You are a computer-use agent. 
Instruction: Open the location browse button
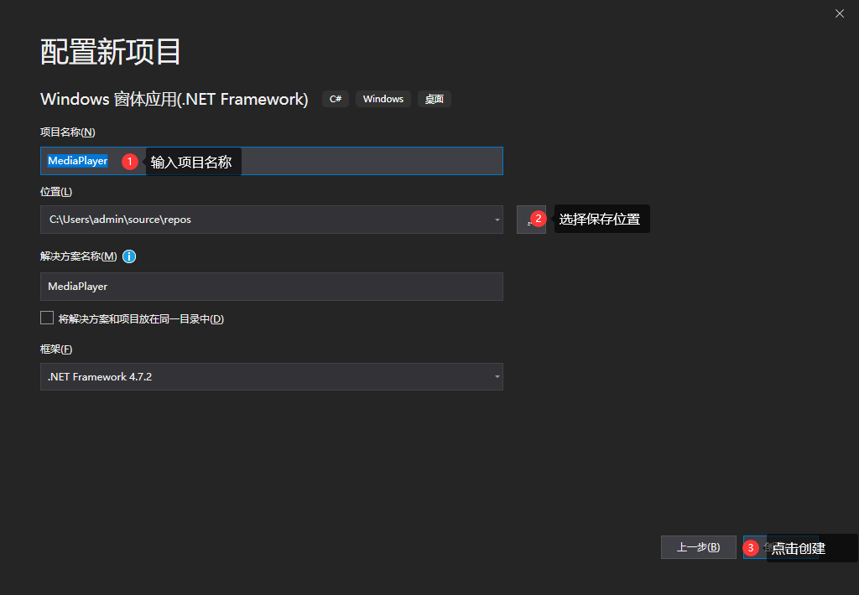coord(524,220)
